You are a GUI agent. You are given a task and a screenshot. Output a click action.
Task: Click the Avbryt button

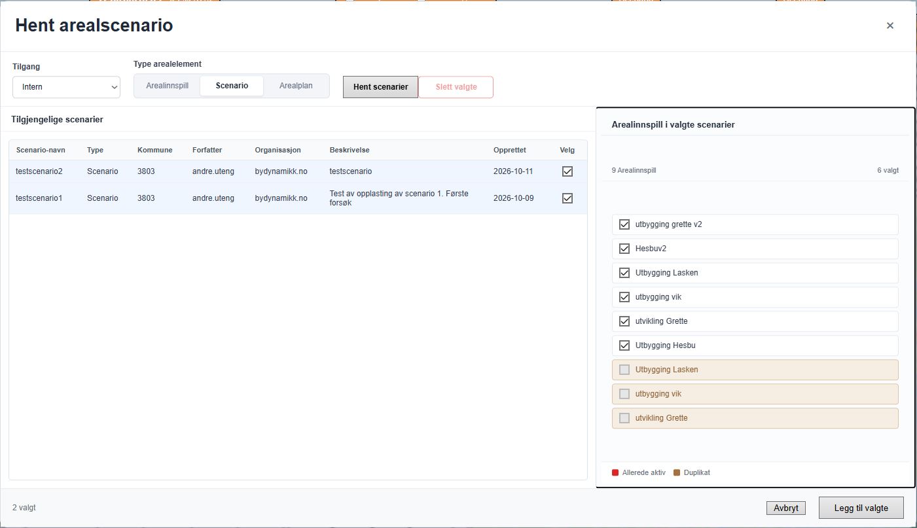point(785,508)
